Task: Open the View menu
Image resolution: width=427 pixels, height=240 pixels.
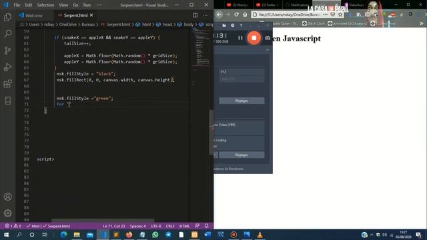Action: click(63, 5)
